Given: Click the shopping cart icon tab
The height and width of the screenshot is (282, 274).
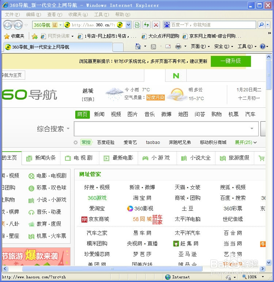Looking at the screenshot, I should click(x=262, y=158).
